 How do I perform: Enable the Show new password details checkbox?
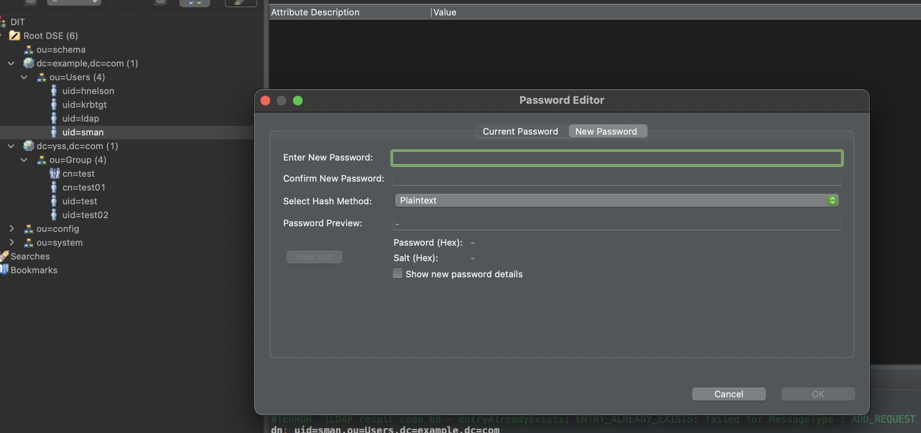click(x=397, y=274)
